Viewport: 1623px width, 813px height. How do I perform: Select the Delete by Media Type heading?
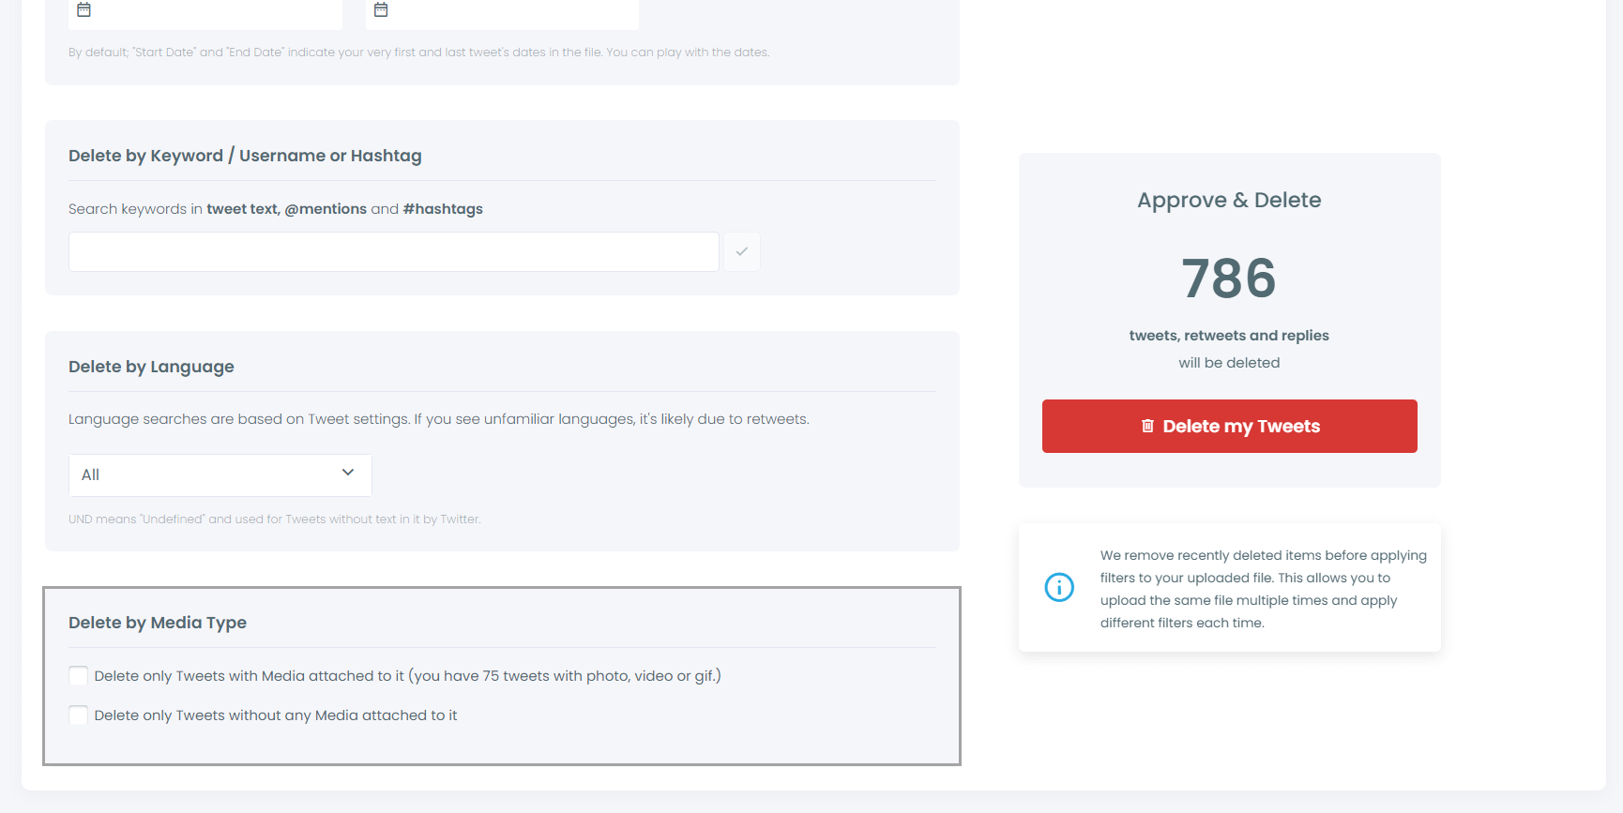tap(158, 623)
